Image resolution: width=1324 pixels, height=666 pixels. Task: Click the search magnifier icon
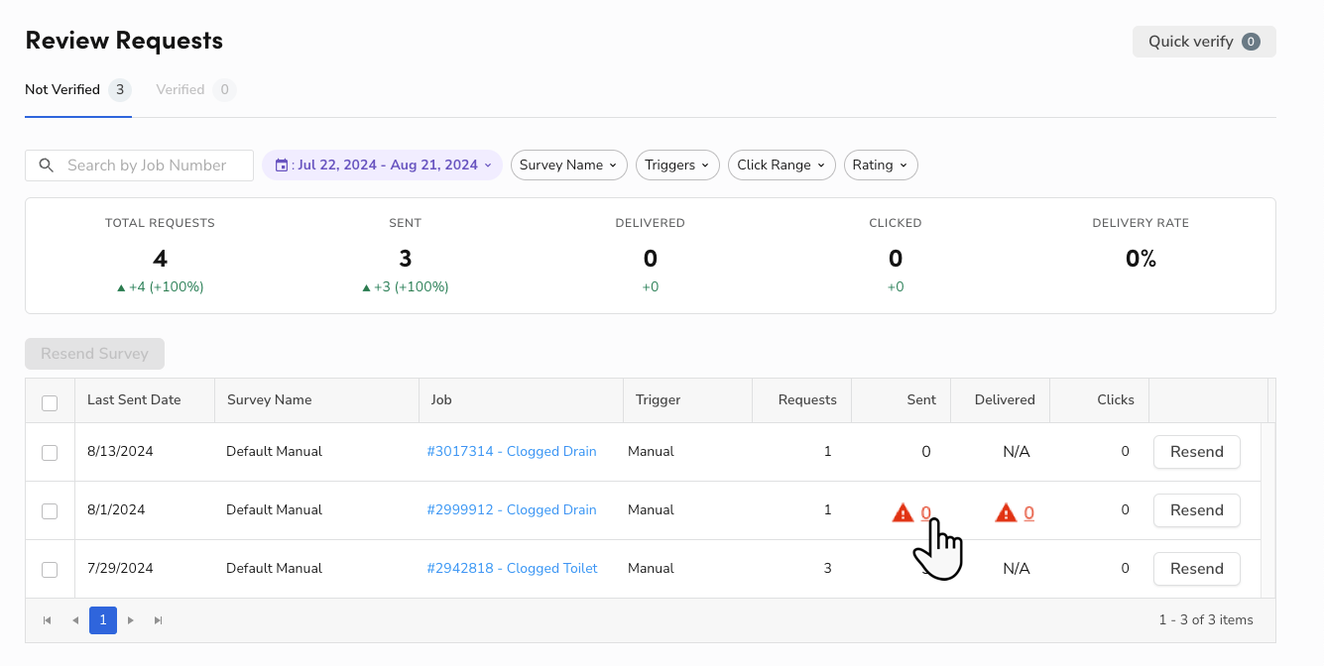tap(46, 166)
